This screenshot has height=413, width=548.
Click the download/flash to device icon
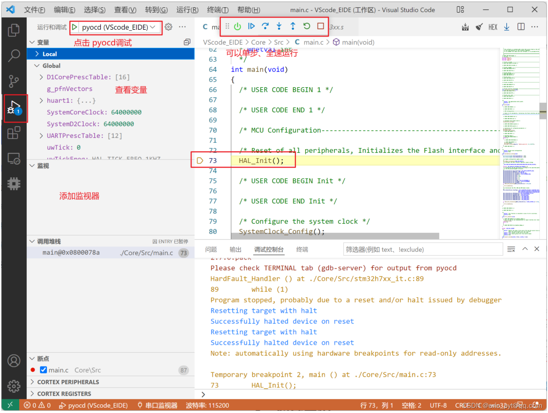tap(507, 27)
